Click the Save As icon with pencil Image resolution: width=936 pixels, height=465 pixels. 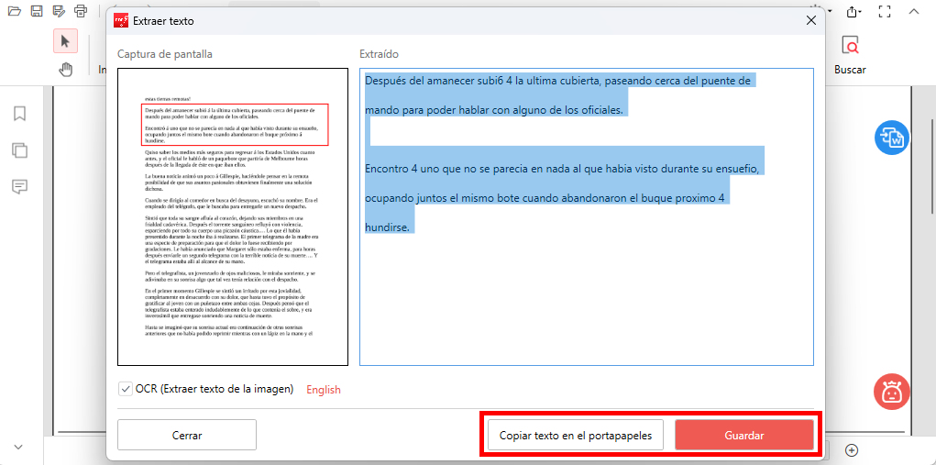(x=58, y=11)
